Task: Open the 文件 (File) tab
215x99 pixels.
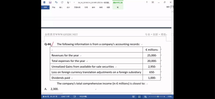Action: (45, 8)
